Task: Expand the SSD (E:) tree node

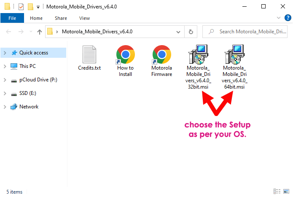Action: pos(5,94)
